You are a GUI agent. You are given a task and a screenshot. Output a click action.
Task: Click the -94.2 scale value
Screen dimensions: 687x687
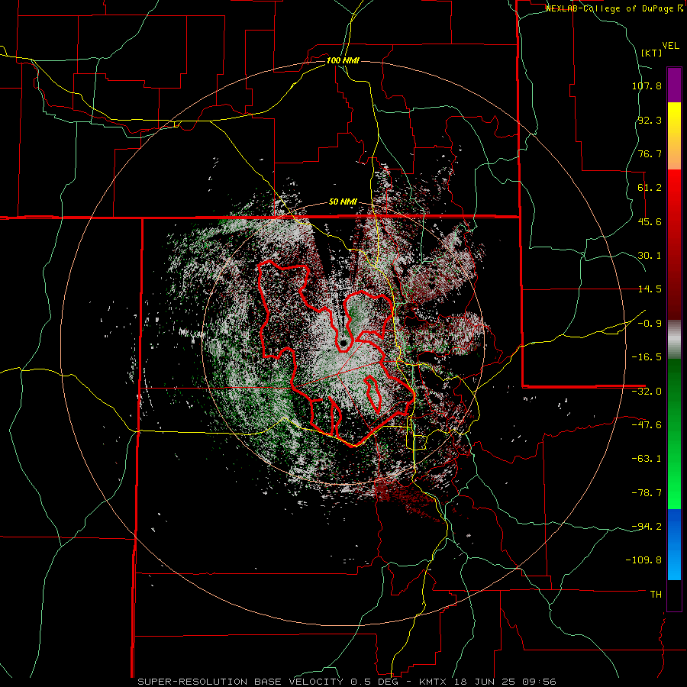tap(647, 526)
